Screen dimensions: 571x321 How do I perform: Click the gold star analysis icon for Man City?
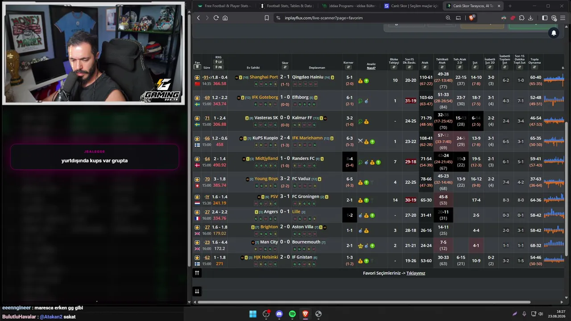point(360,246)
